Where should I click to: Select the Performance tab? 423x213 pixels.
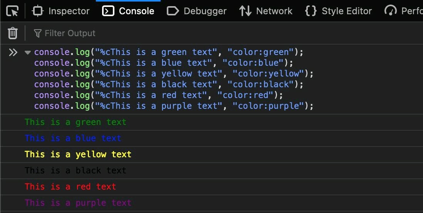click(x=403, y=11)
